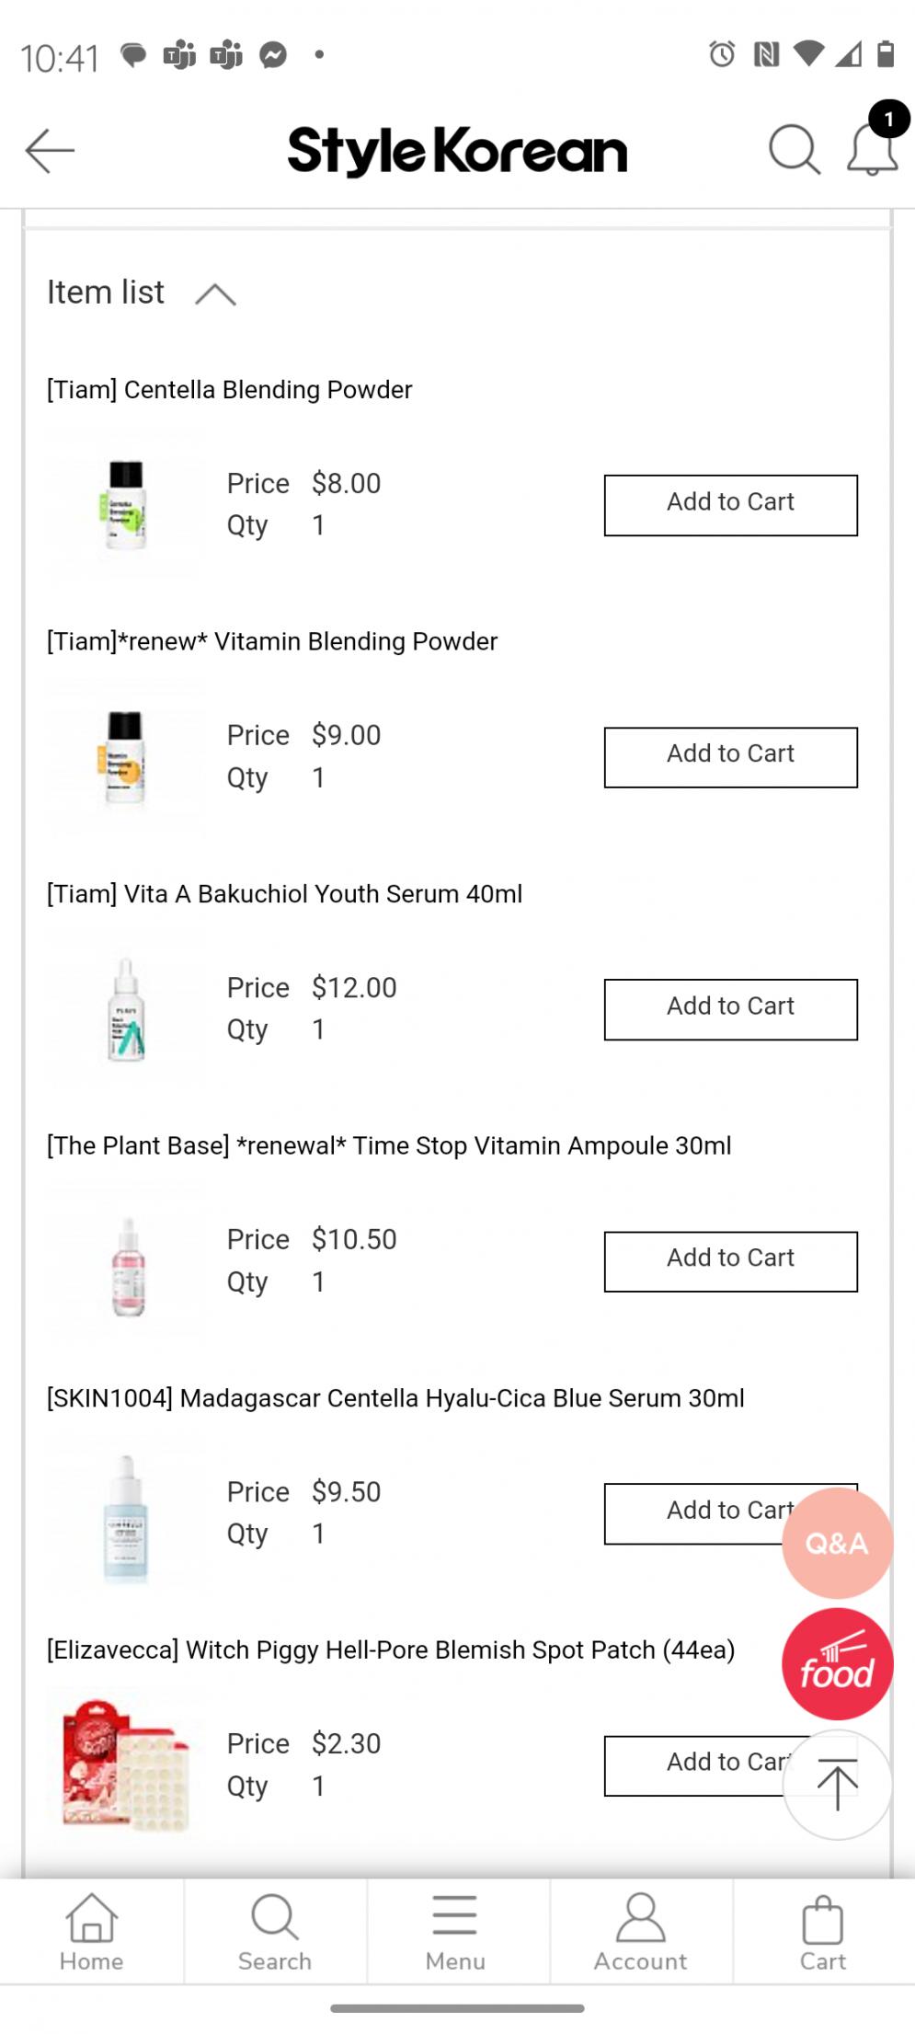This screenshot has width=915, height=2034.
Task: Open the Menu tab
Action: pyautogui.click(x=455, y=1931)
